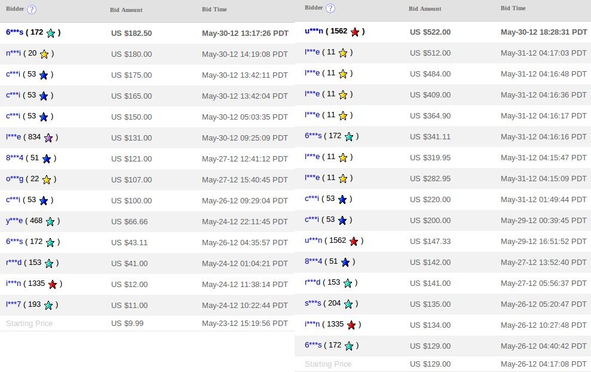
Task: Click the yellow star next to n***i (20)
Action: point(44,54)
